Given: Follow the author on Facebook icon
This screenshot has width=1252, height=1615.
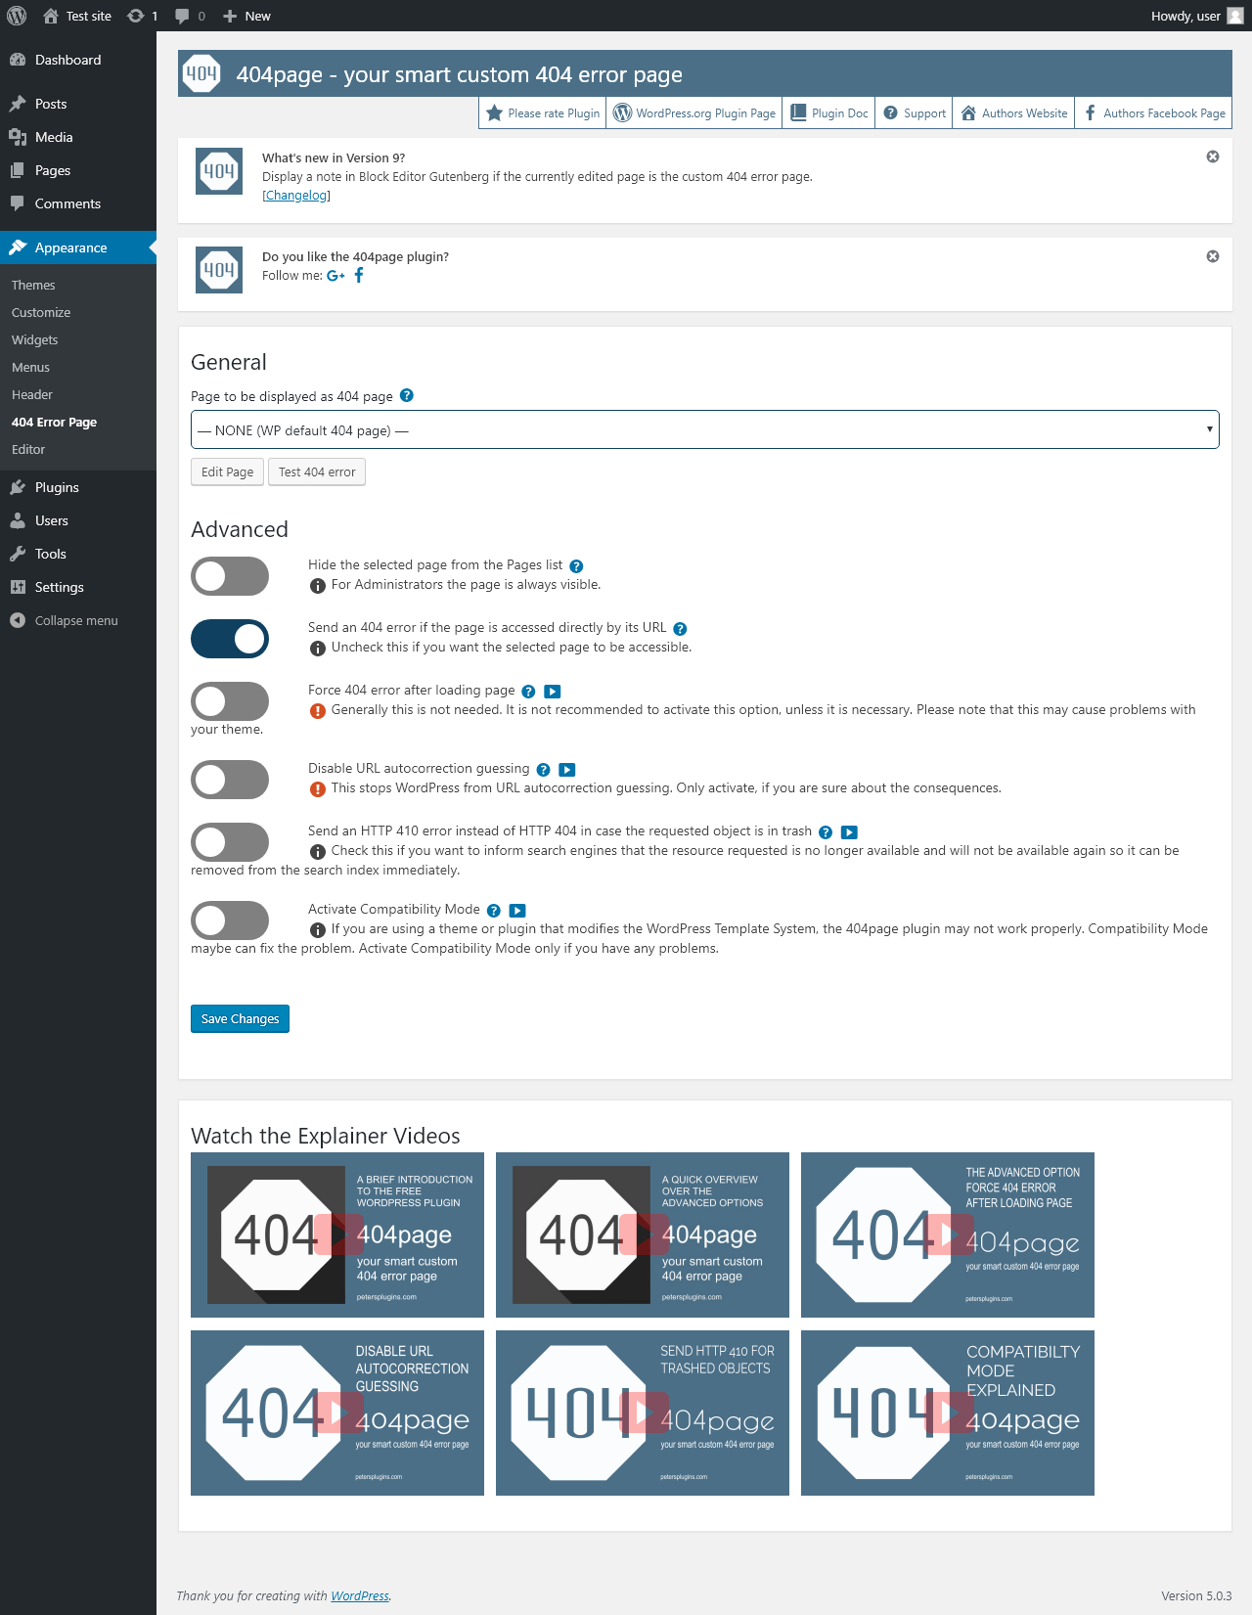Looking at the screenshot, I should 359,275.
